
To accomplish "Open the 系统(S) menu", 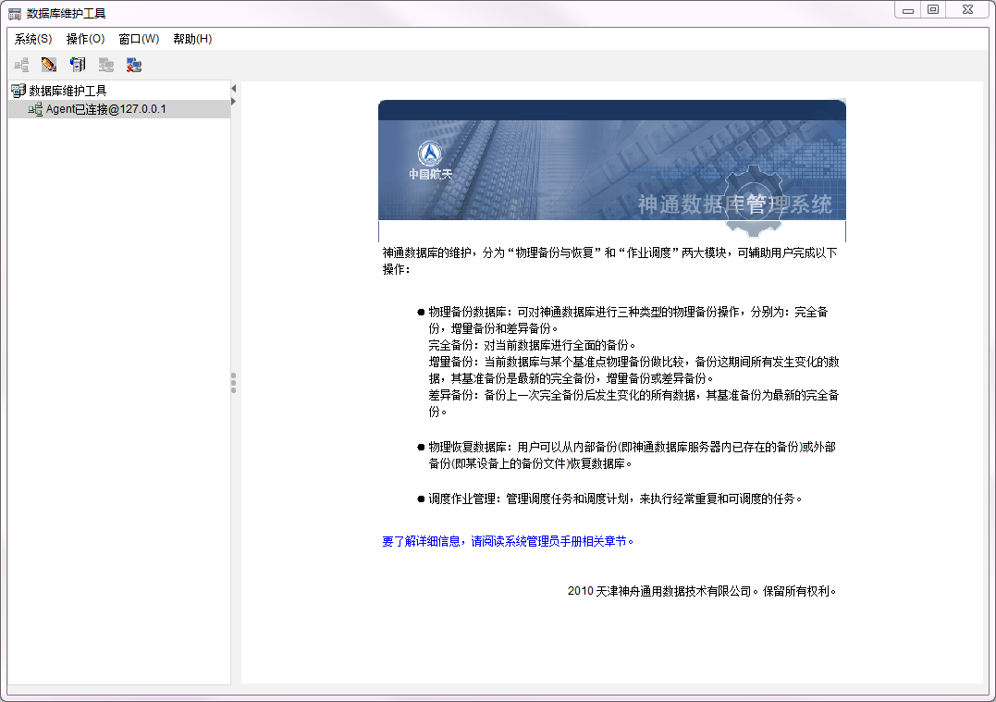I will pyautogui.click(x=33, y=39).
